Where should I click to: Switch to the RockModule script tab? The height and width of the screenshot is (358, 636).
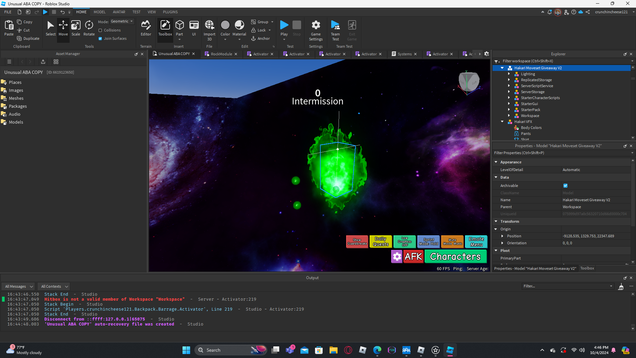(221, 54)
